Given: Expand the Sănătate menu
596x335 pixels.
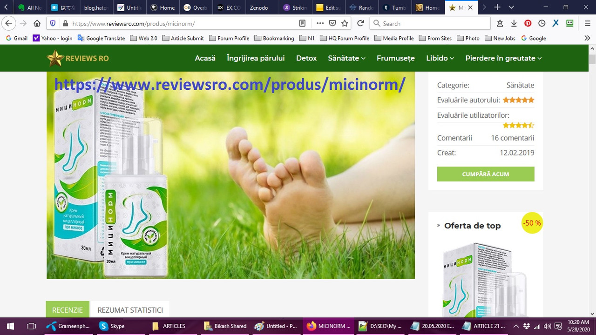Looking at the screenshot, I should pyautogui.click(x=346, y=58).
